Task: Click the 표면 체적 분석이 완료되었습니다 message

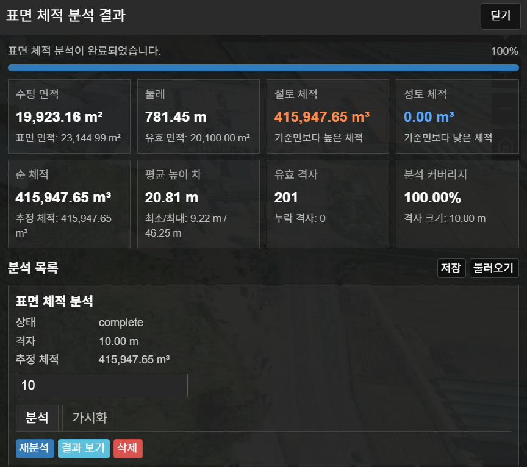Action: [84, 51]
